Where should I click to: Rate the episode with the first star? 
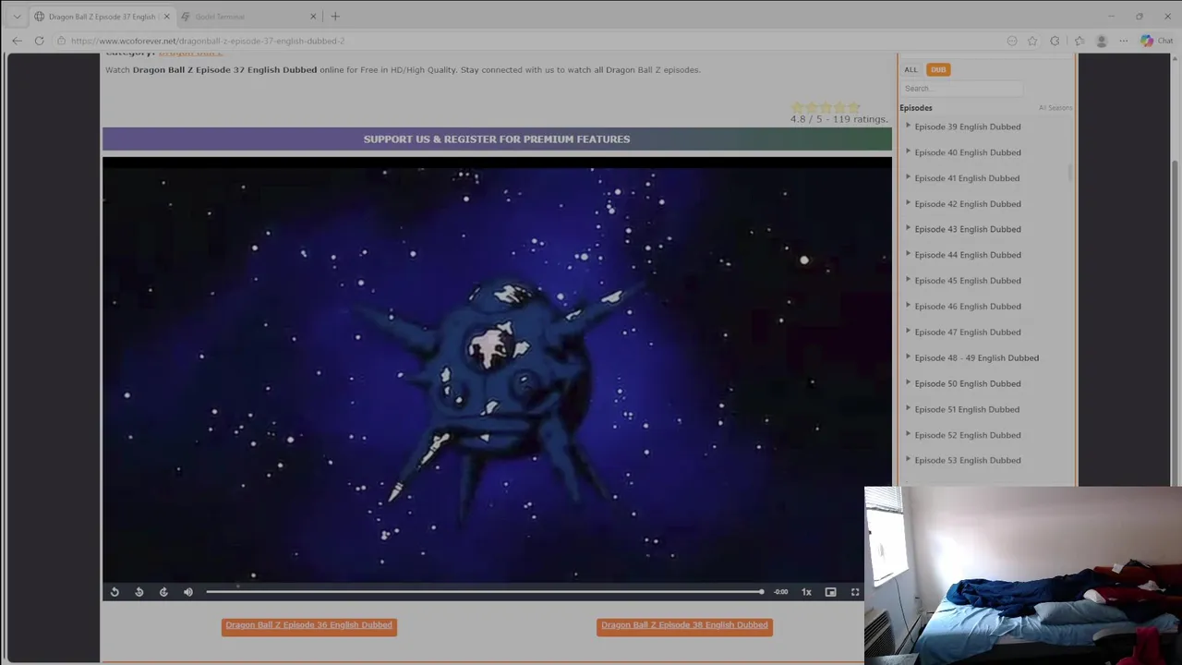798,107
